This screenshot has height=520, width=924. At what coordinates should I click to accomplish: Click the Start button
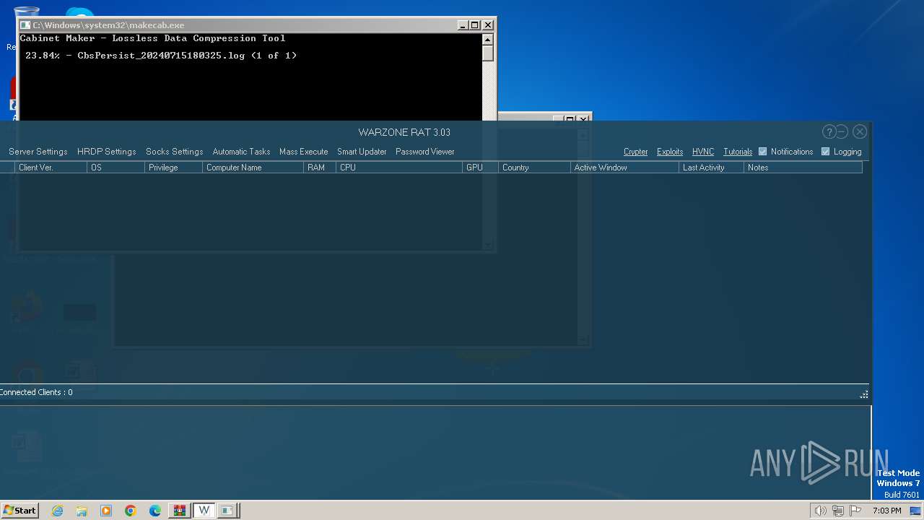pos(19,511)
